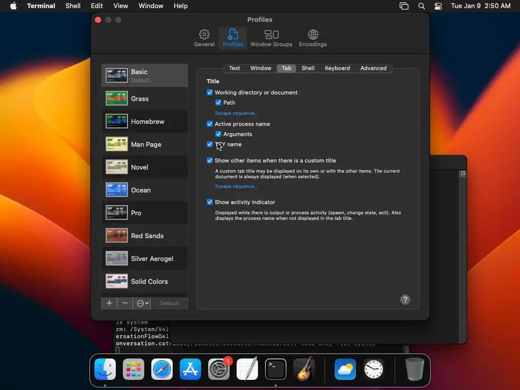Screen dimensions: 520x390
Task: Select the Grass profile
Action: [145, 99]
